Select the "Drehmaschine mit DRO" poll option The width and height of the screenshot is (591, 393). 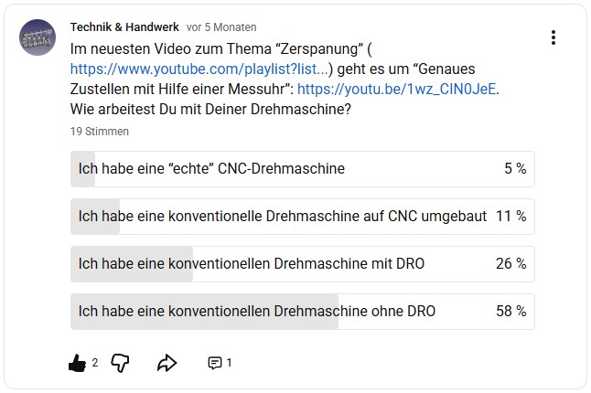tap(302, 264)
